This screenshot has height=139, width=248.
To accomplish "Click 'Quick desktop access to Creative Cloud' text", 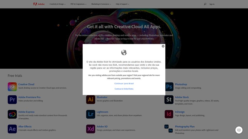I will pos(42,88).
